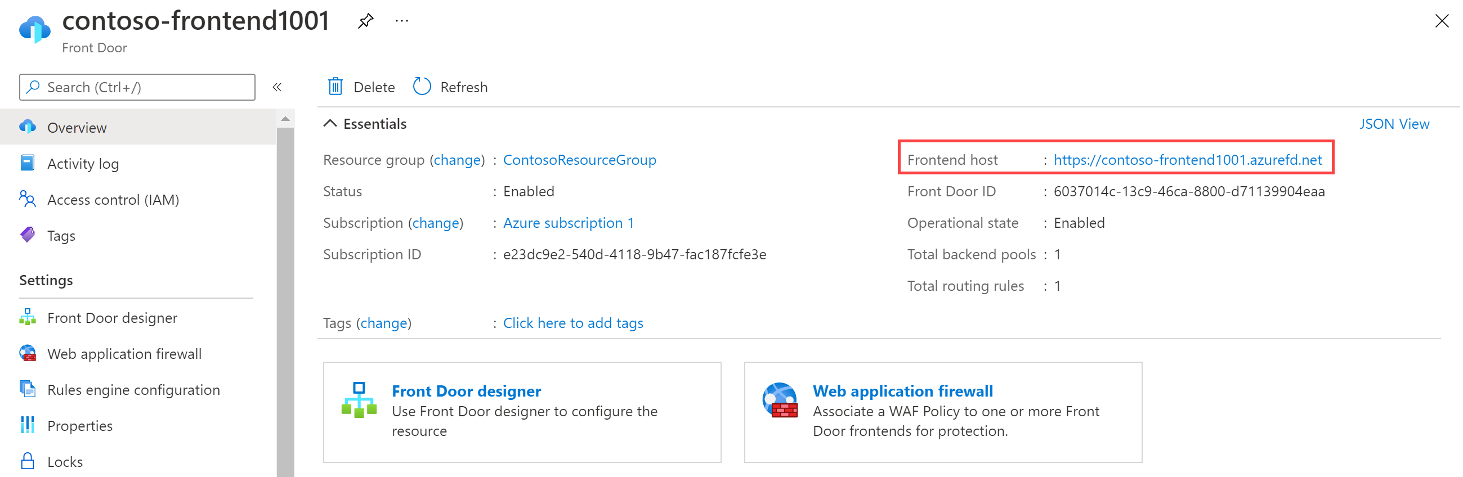This screenshot has width=1463, height=477.
Task: Click the Delete trash can icon
Action: (335, 86)
